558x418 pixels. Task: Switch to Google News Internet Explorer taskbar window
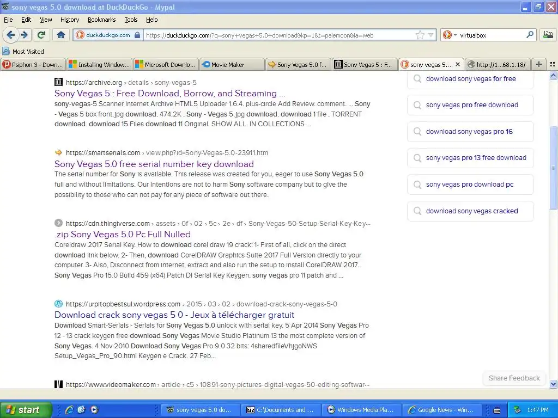click(x=442, y=410)
